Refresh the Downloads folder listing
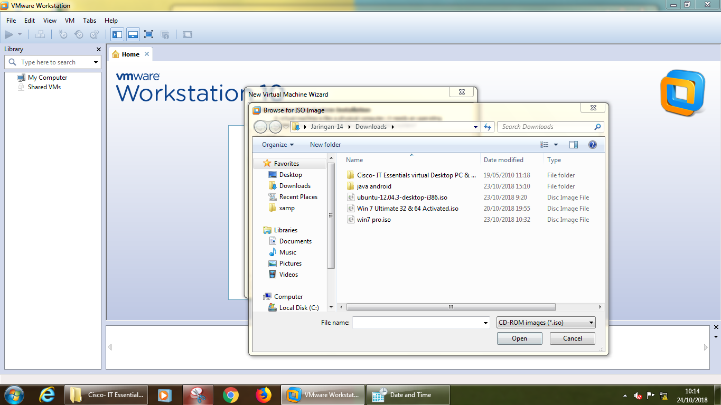This screenshot has height=405, width=721. [488, 127]
